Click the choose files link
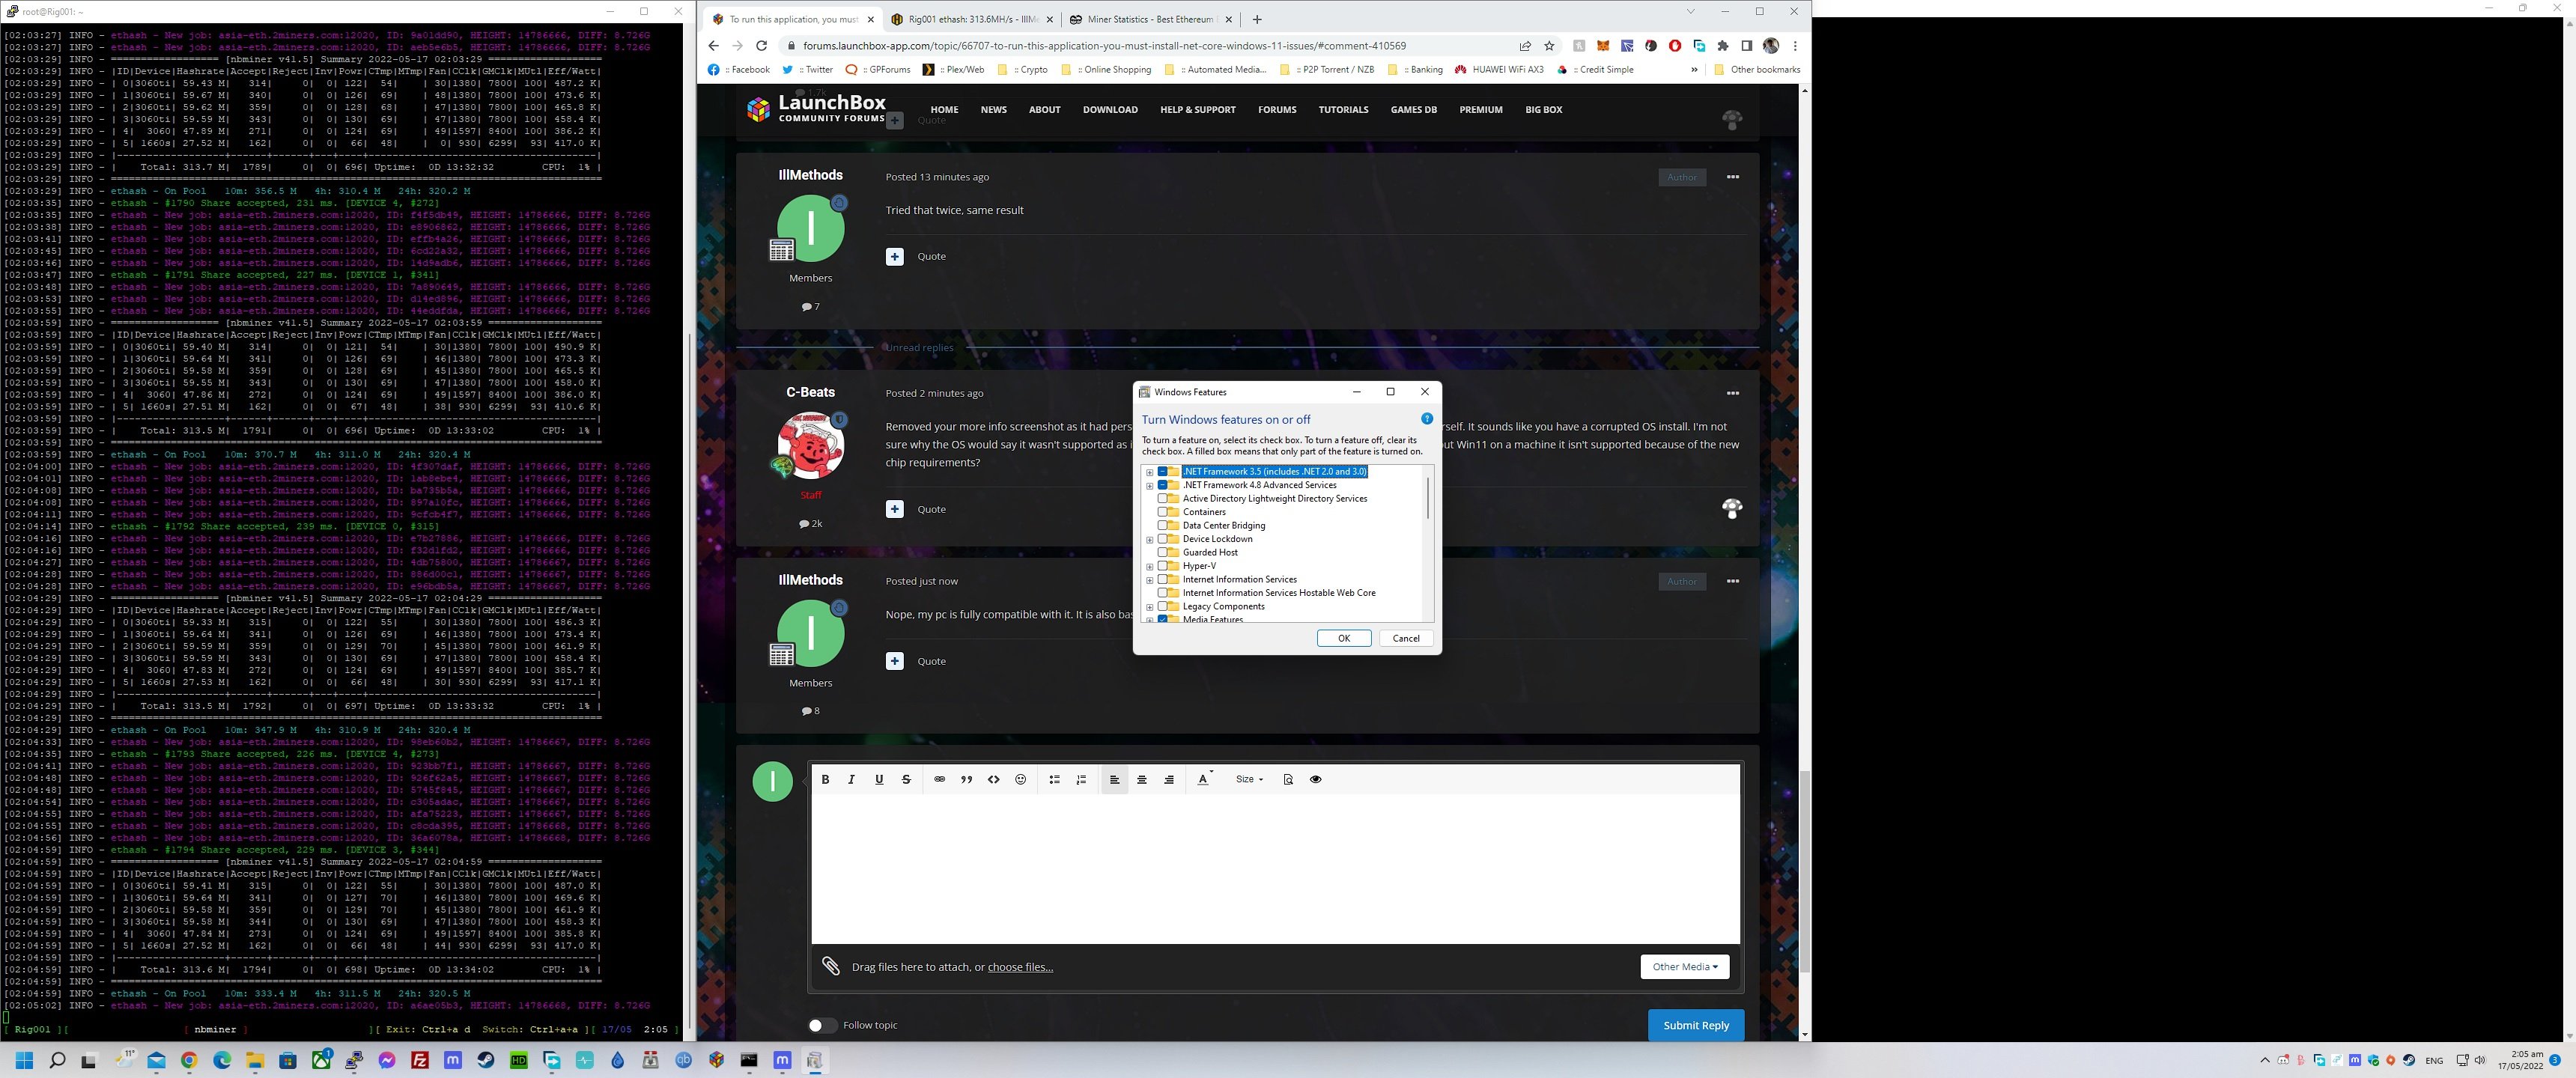Image resolution: width=2576 pixels, height=1078 pixels. 1020,967
